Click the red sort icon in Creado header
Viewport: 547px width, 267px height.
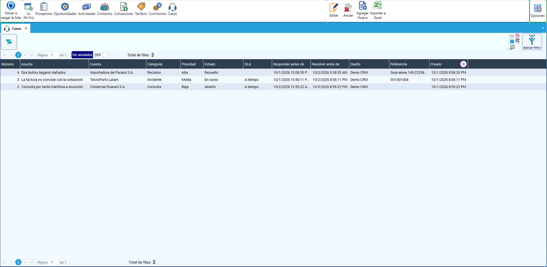(x=463, y=64)
